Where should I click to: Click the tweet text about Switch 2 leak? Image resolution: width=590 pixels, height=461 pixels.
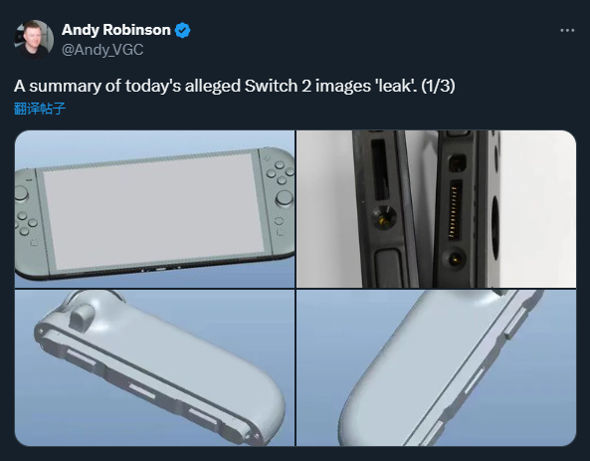(235, 86)
